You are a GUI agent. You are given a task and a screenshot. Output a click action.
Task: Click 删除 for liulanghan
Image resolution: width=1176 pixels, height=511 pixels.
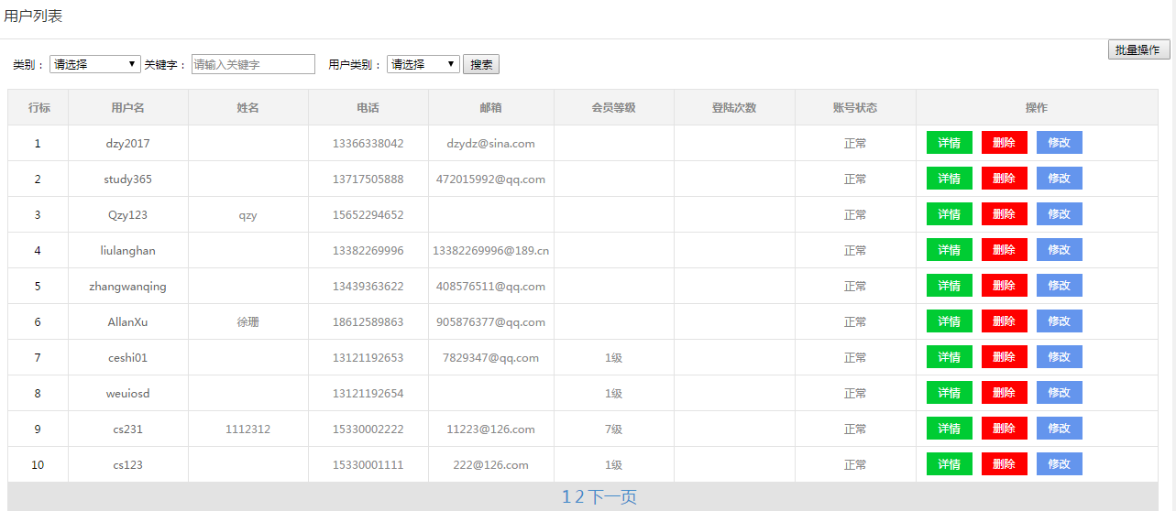(1005, 250)
